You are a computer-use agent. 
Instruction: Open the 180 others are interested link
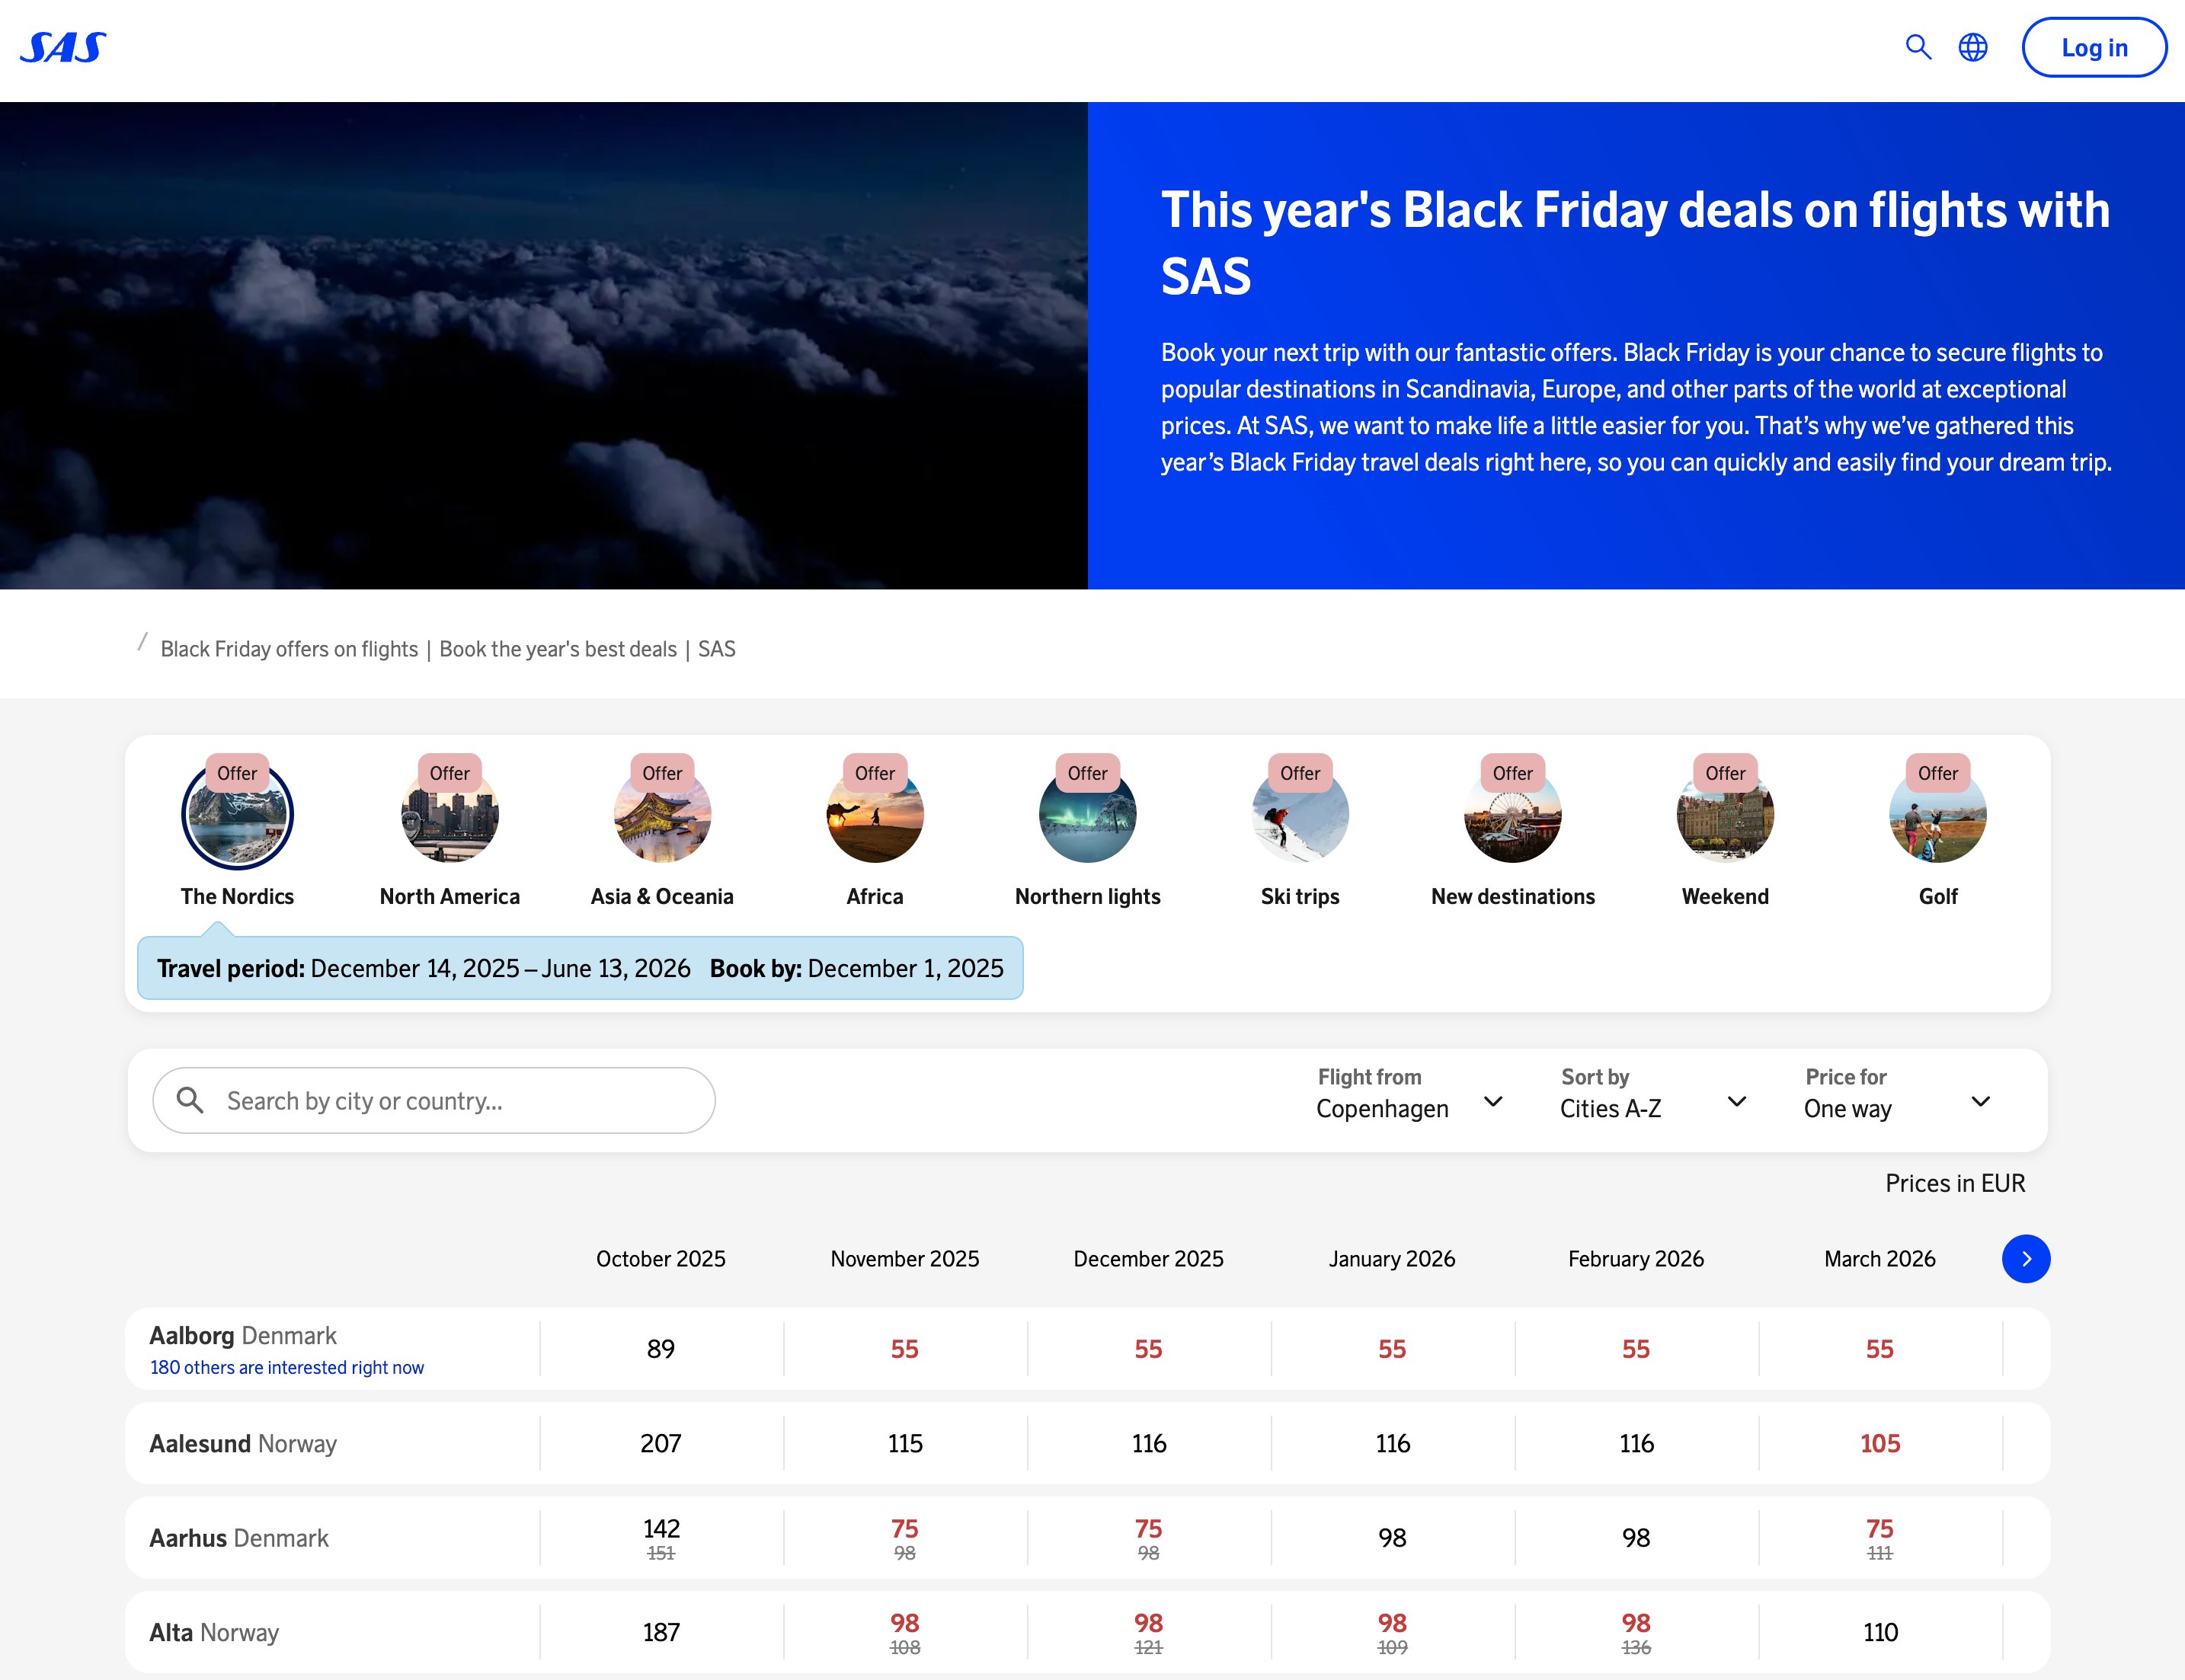(285, 1367)
